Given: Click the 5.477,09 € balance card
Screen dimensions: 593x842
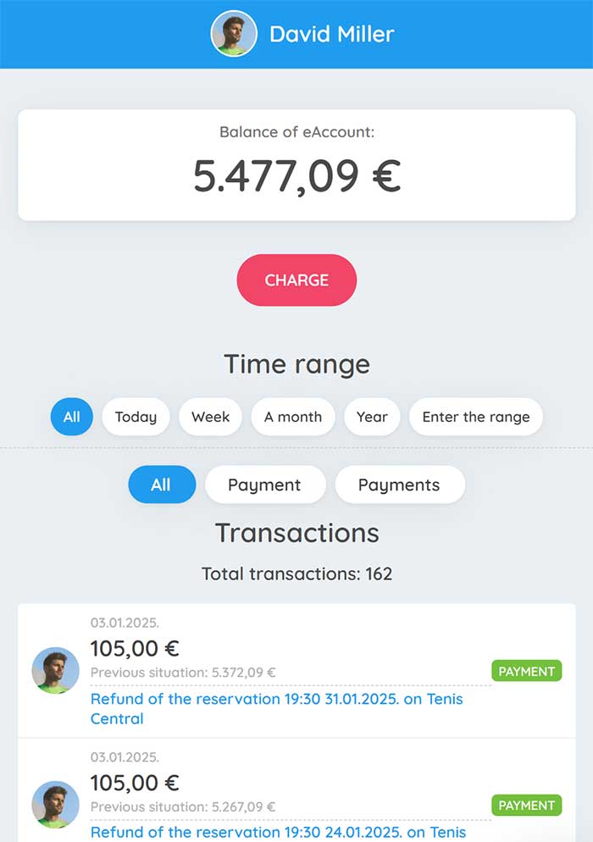Looking at the screenshot, I should coord(296,165).
